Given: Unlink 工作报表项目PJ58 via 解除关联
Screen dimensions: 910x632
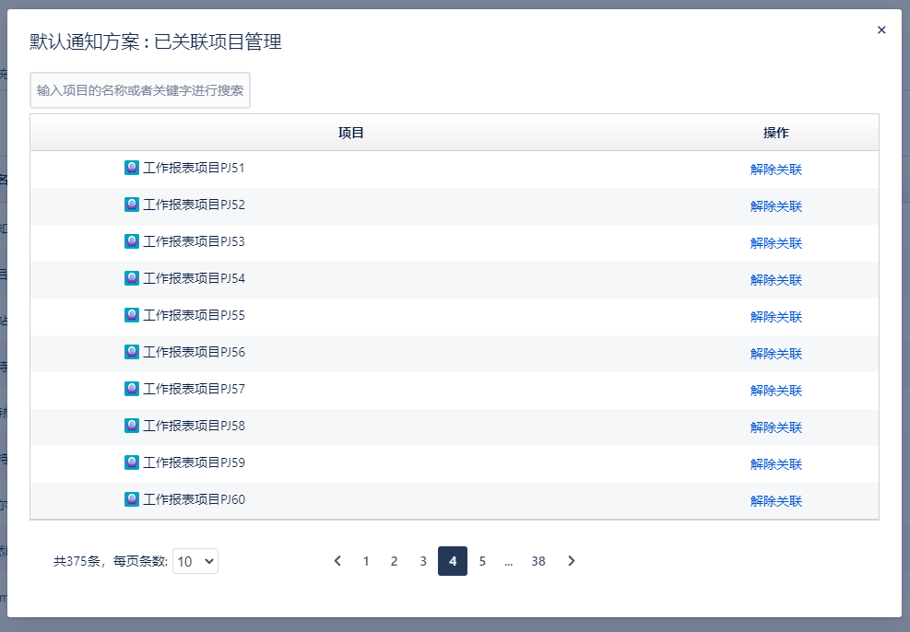Looking at the screenshot, I should pos(775,427).
